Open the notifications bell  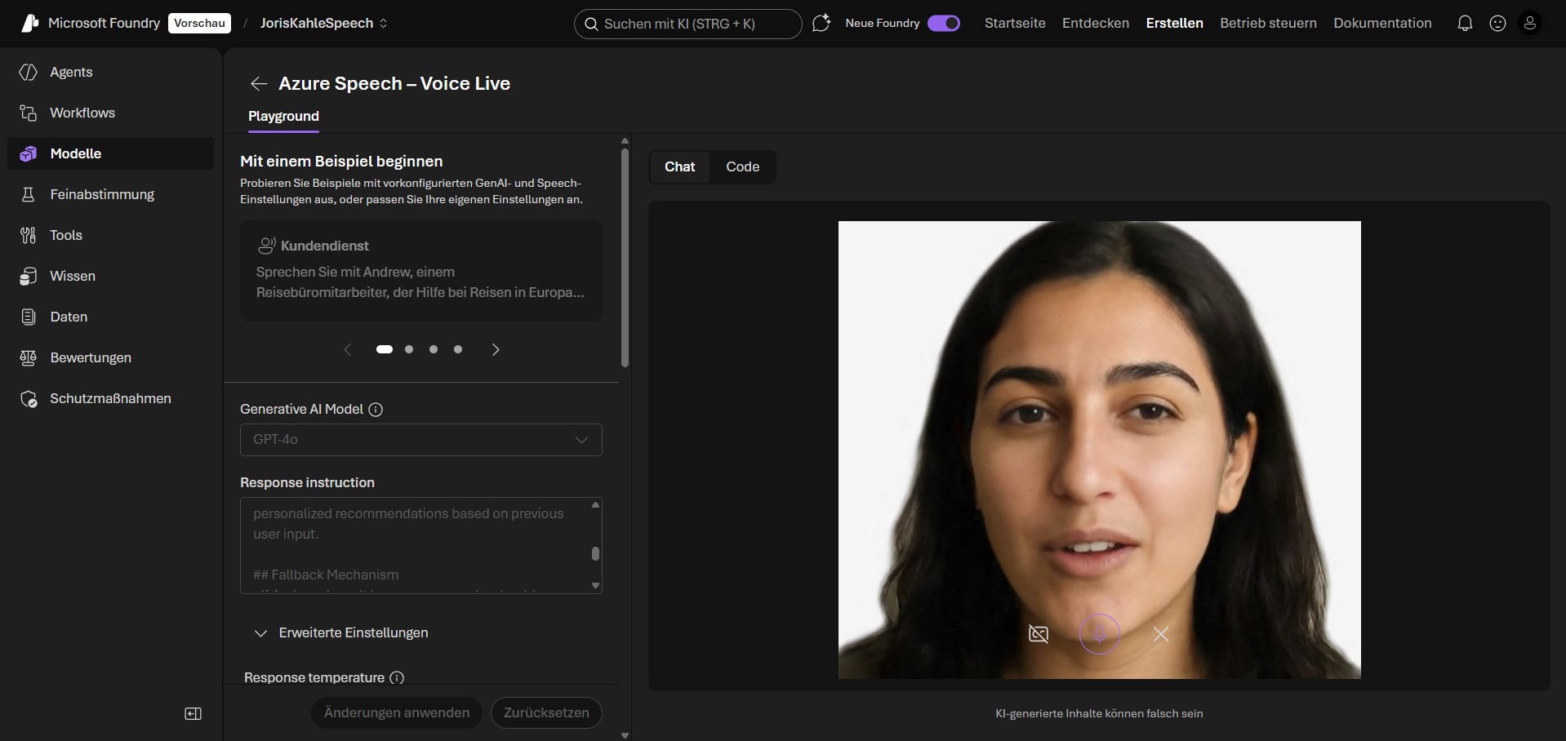pyautogui.click(x=1464, y=23)
